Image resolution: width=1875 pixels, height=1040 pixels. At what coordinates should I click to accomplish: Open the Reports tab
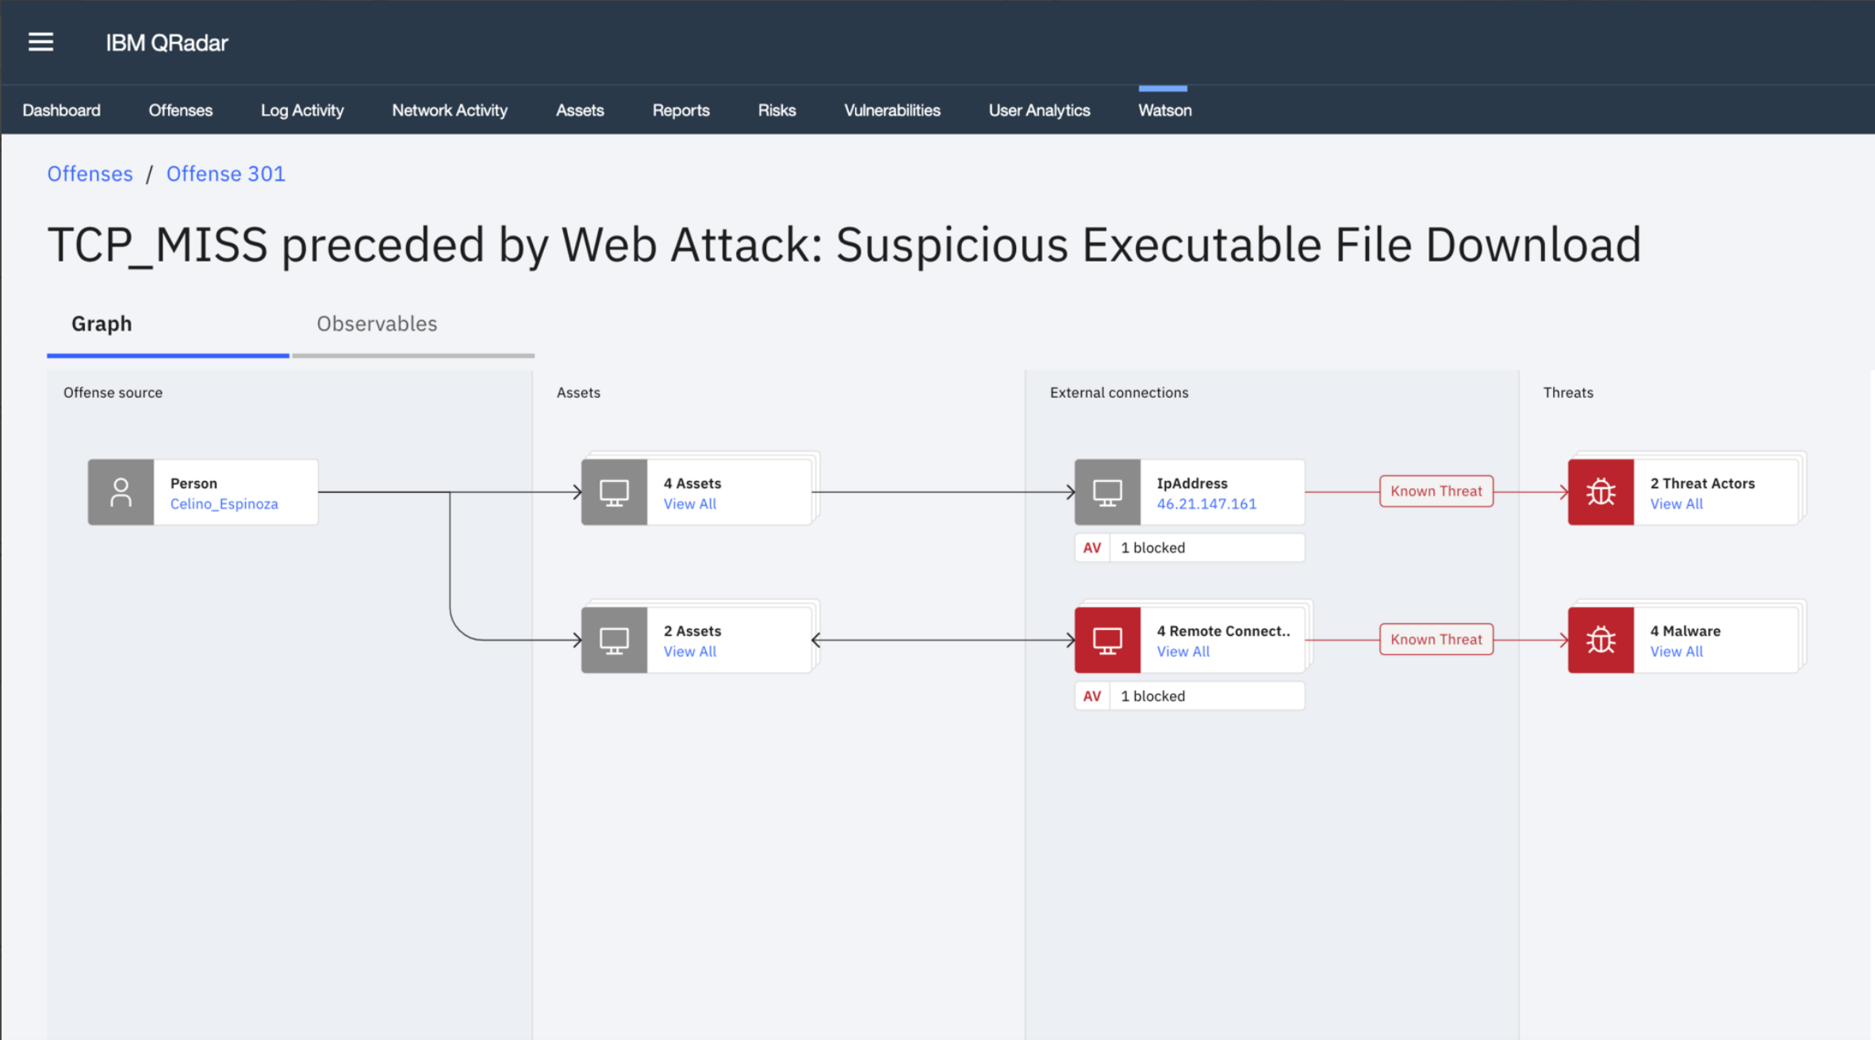[681, 110]
